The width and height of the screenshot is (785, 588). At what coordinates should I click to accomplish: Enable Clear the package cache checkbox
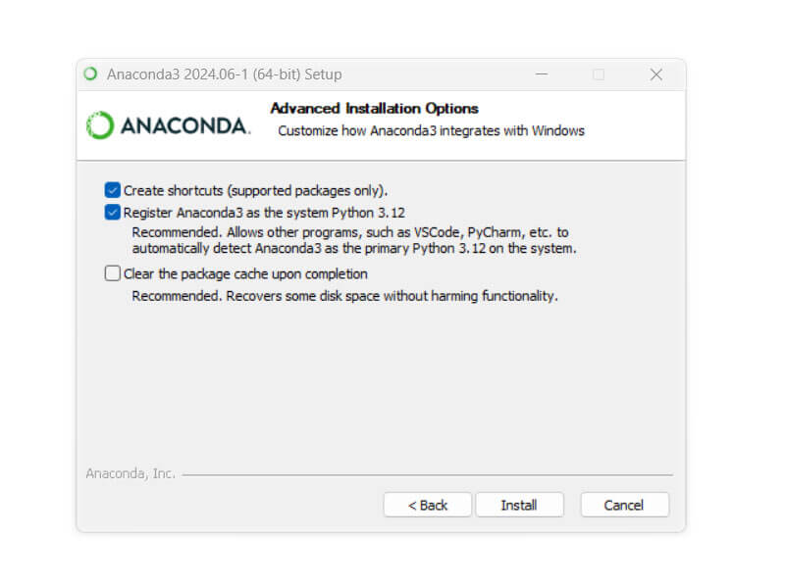112,273
